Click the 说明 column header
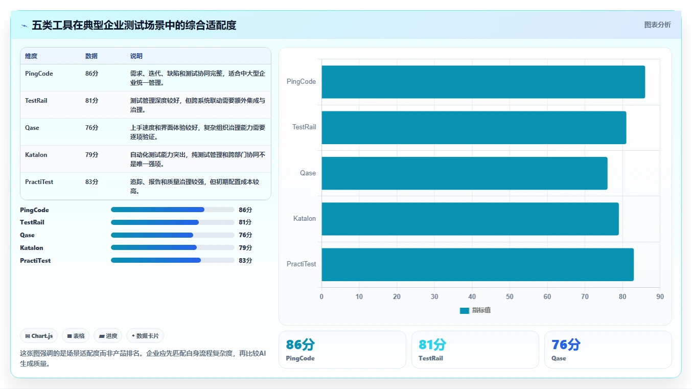This screenshot has height=389, width=692. pyautogui.click(x=136, y=56)
